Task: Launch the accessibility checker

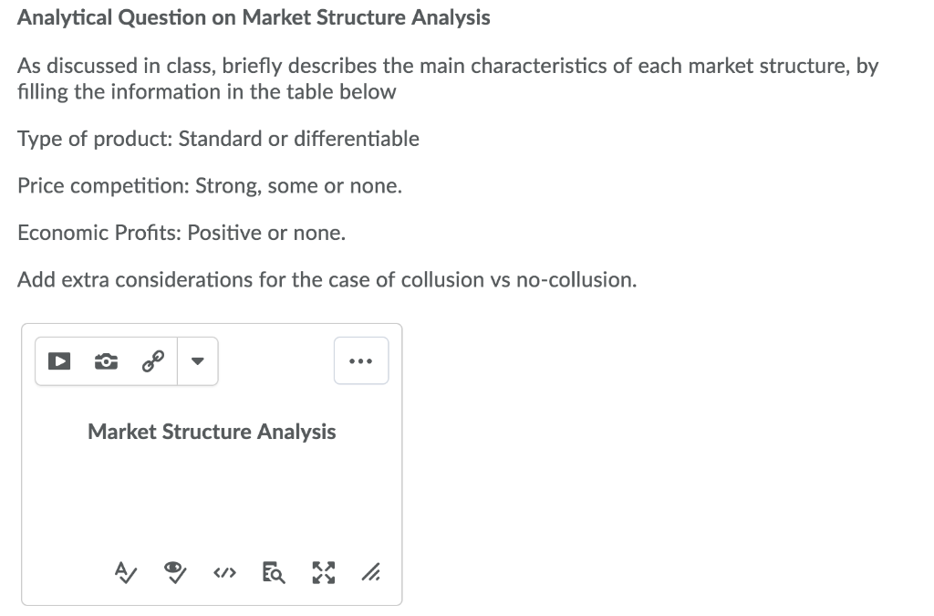Action: (174, 572)
